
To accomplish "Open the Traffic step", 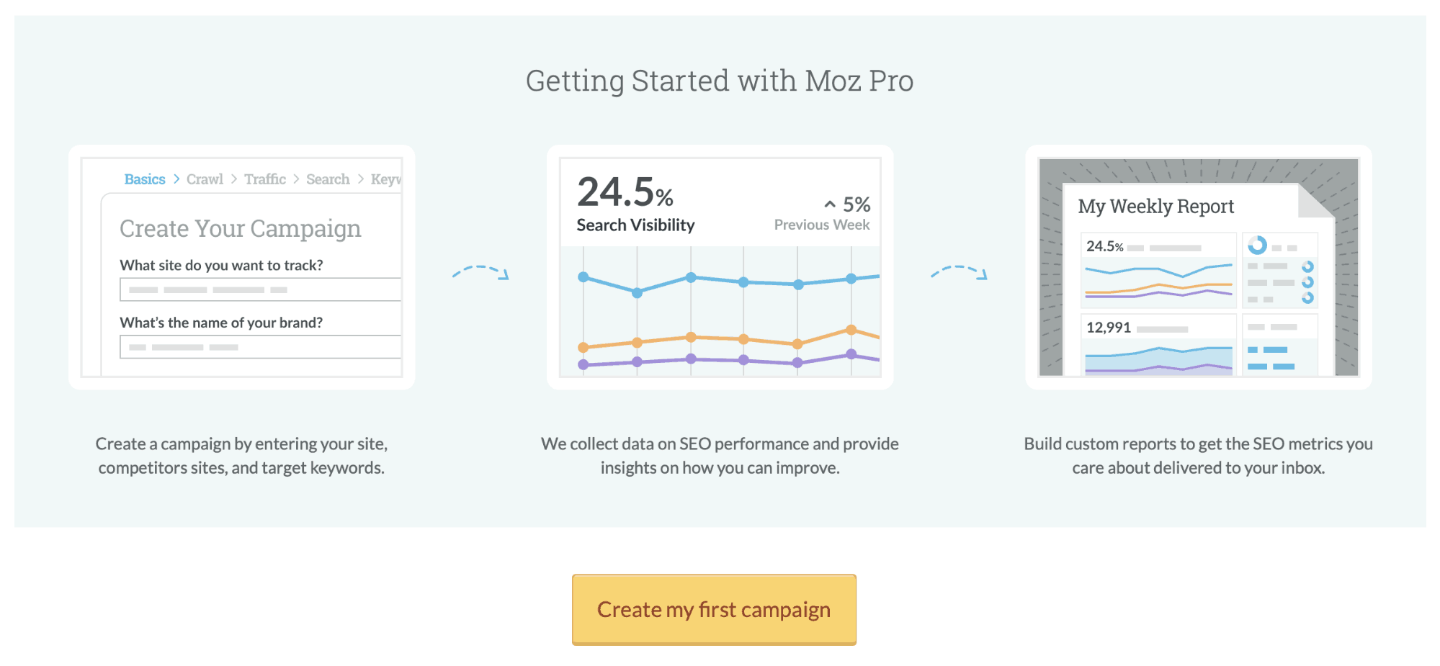I will [265, 179].
